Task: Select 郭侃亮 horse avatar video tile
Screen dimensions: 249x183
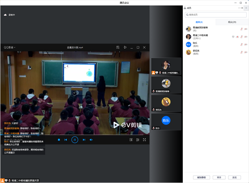Action: point(166,103)
